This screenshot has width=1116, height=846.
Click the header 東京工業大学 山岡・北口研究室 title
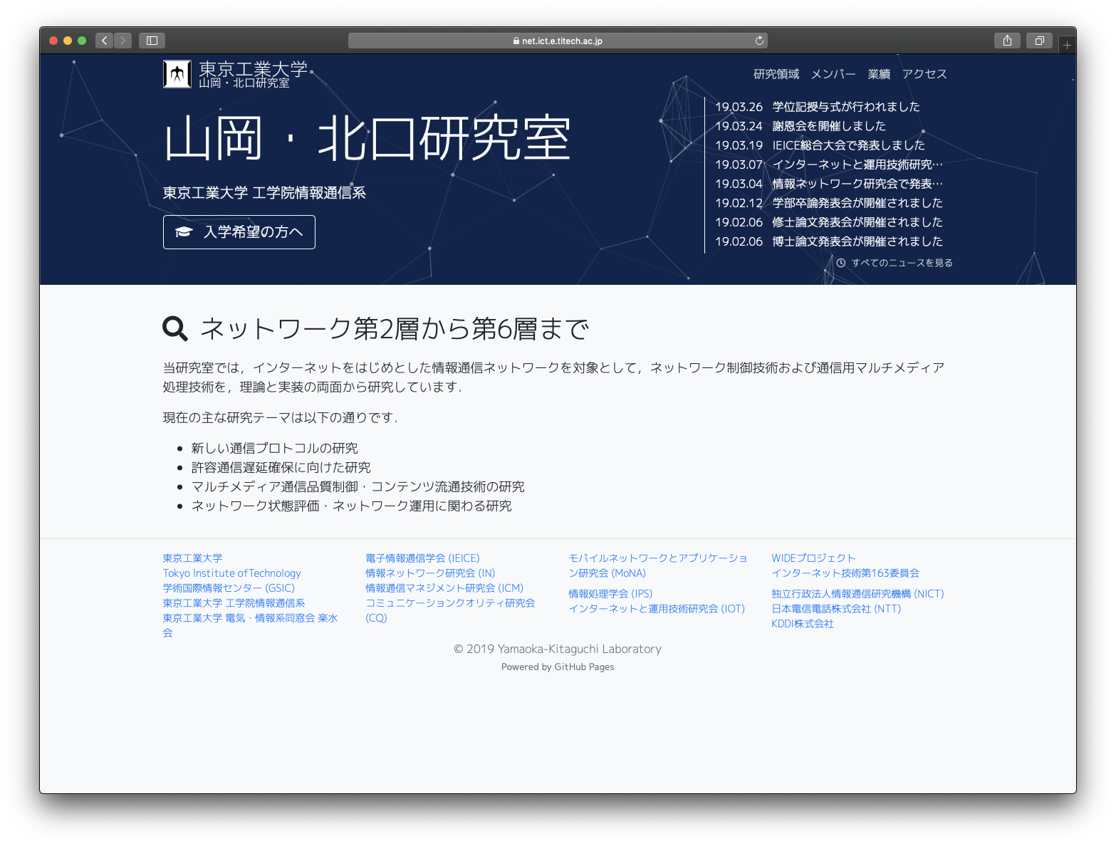(253, 74)
